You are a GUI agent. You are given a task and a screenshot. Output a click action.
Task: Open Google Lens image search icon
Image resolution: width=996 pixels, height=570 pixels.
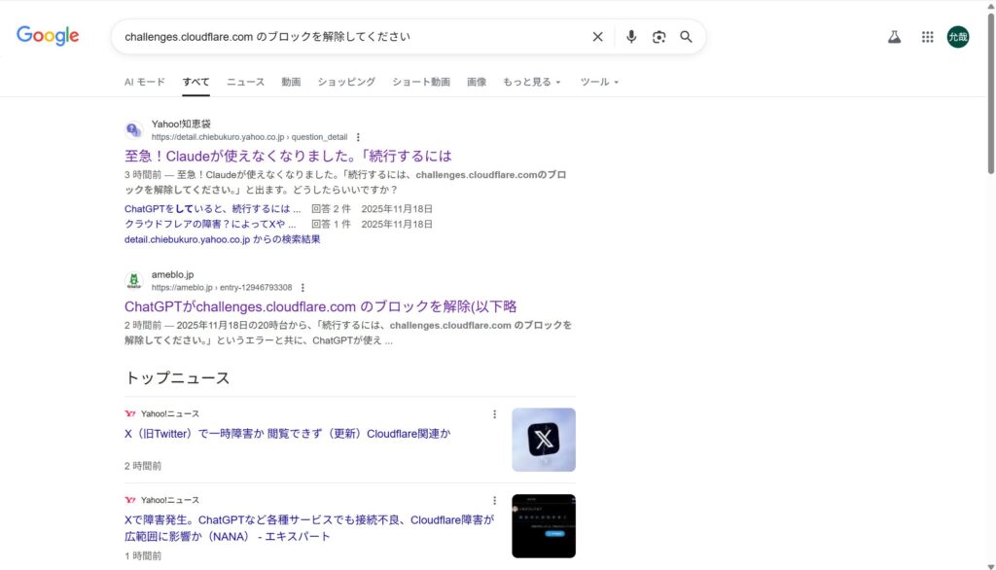(x=658, y=37)
